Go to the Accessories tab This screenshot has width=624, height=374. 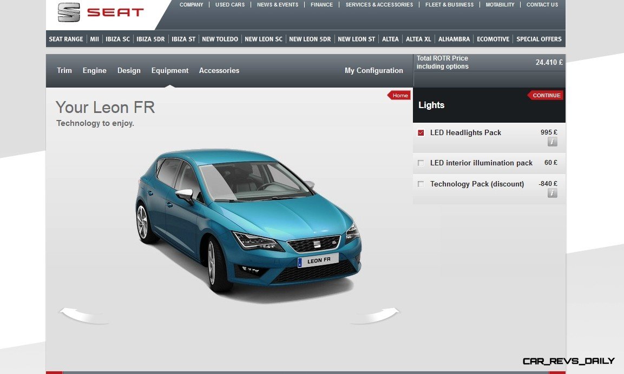(x=219, y=70)
